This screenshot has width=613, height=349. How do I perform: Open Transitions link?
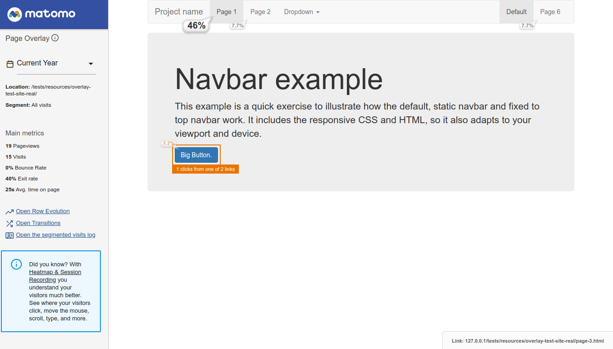coord(38,223)
